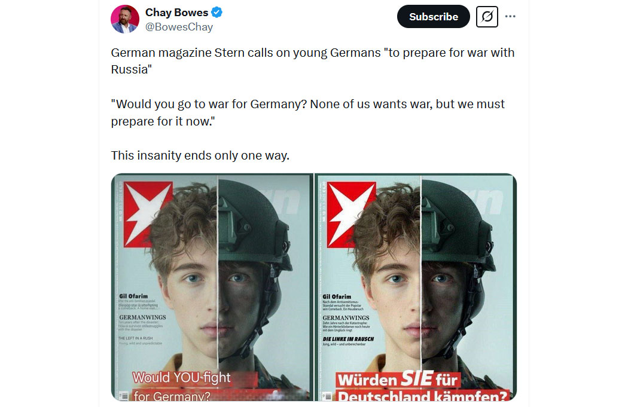Open the German Stern cover image
Viewport: 628px width, 407px height.
[x=416, y=287]
